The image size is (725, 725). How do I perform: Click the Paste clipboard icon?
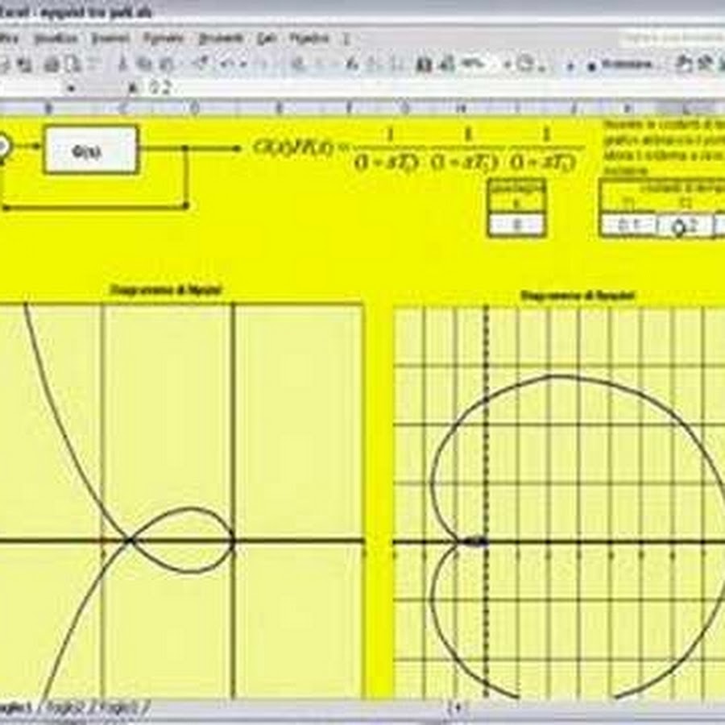pos(167,64)
